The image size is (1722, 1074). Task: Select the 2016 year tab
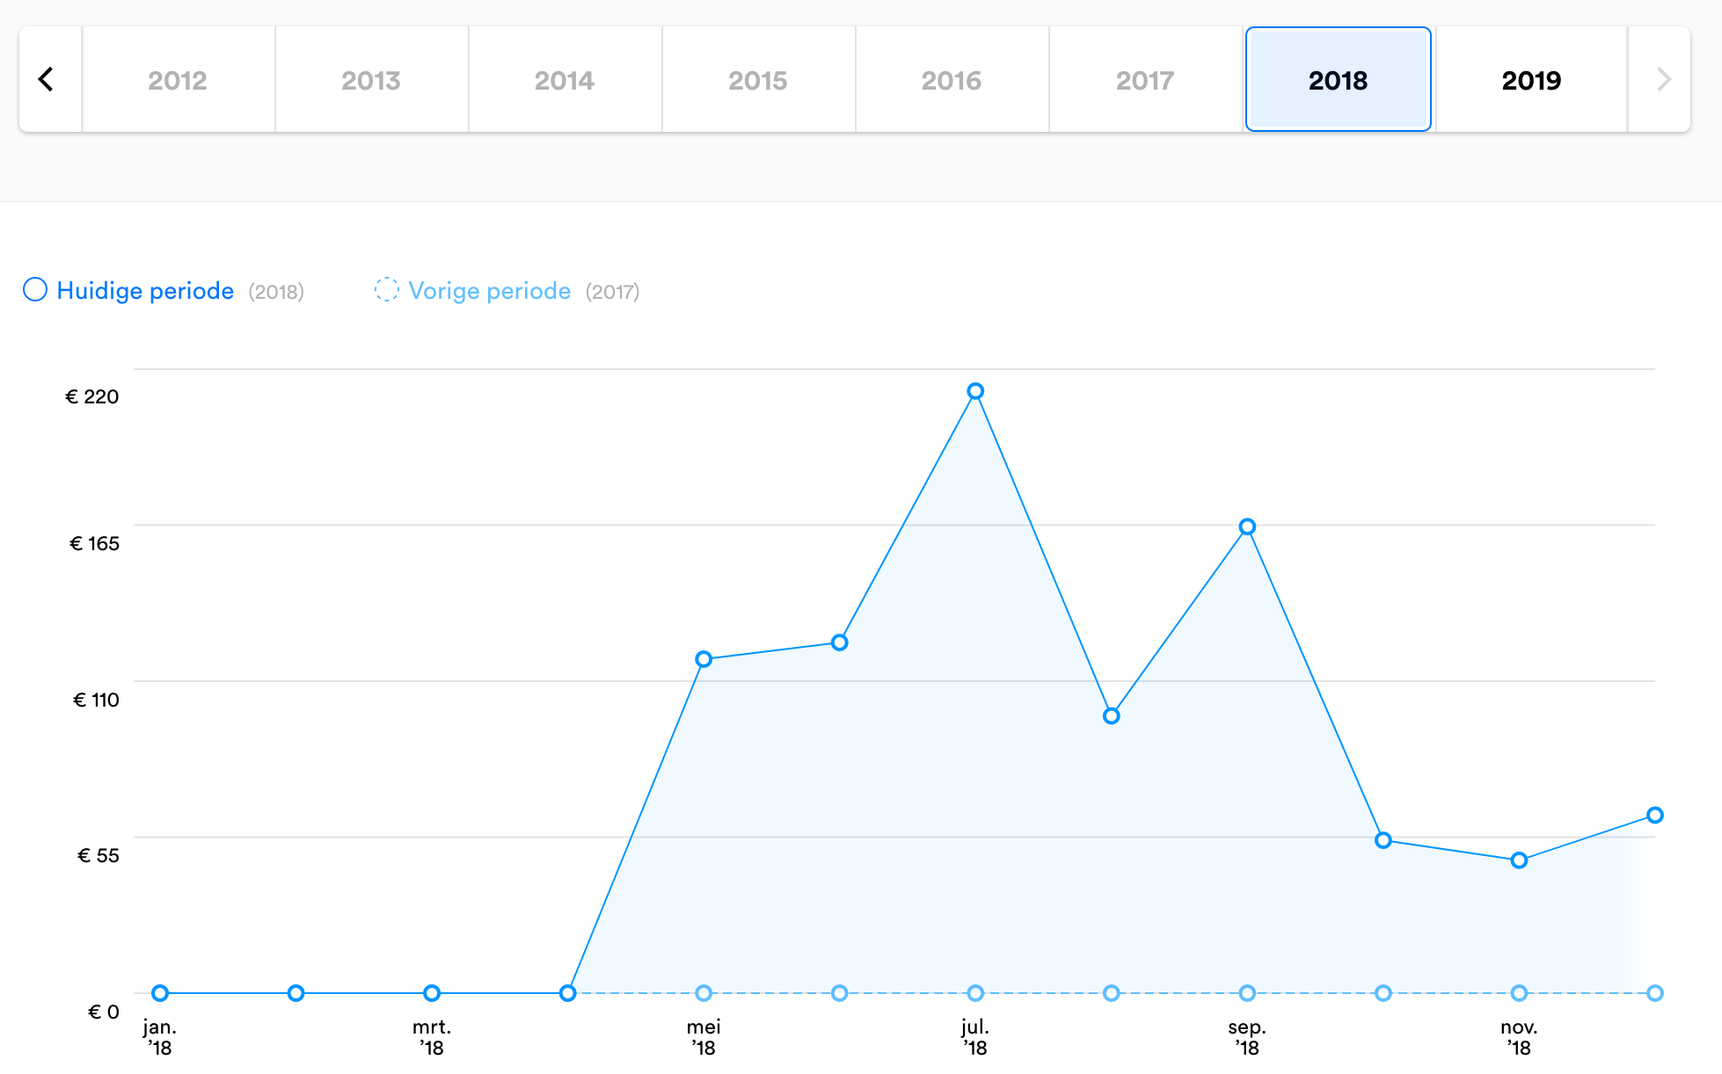952,80
